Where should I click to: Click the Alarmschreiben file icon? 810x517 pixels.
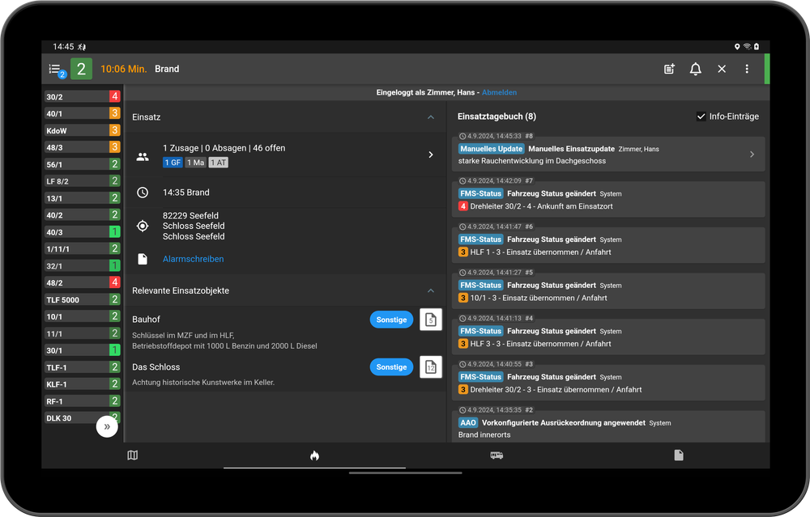click(143, 259)
